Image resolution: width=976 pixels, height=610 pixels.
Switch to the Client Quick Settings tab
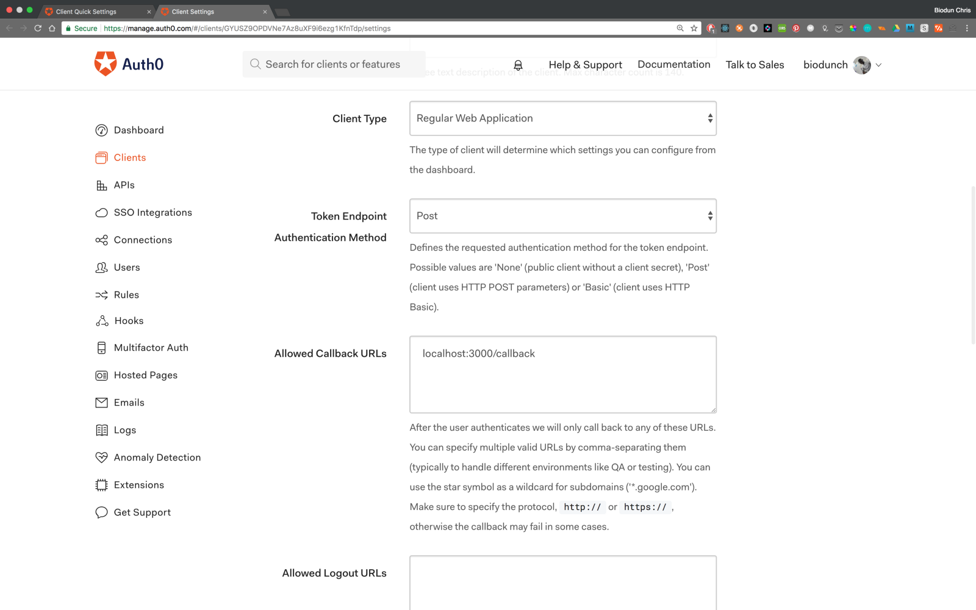[x=98, y=12]
